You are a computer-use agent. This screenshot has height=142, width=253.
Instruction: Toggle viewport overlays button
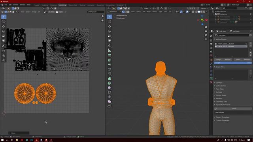pyautogui.click(x=187, y=12)
